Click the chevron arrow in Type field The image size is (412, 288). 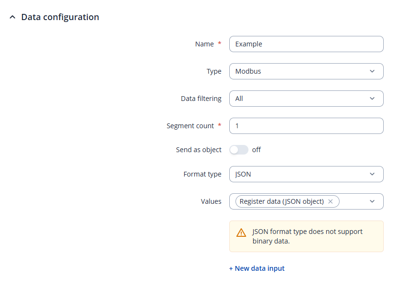(x=372, y=71)
